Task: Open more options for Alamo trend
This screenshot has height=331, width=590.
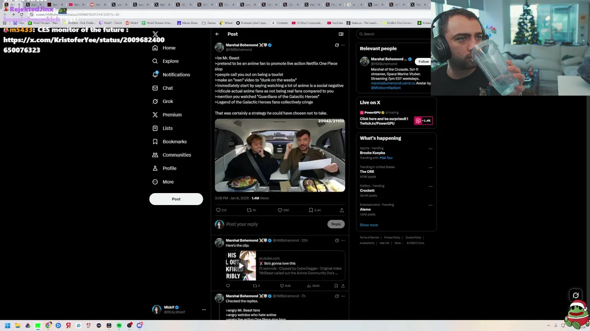Action: [x=431, y=205]
